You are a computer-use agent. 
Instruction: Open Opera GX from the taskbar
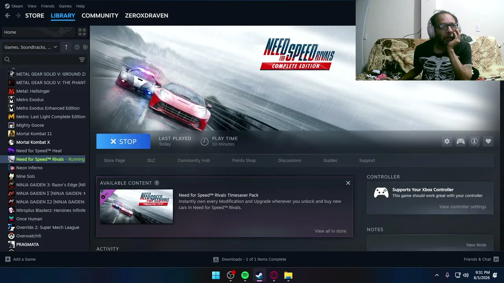274,276
